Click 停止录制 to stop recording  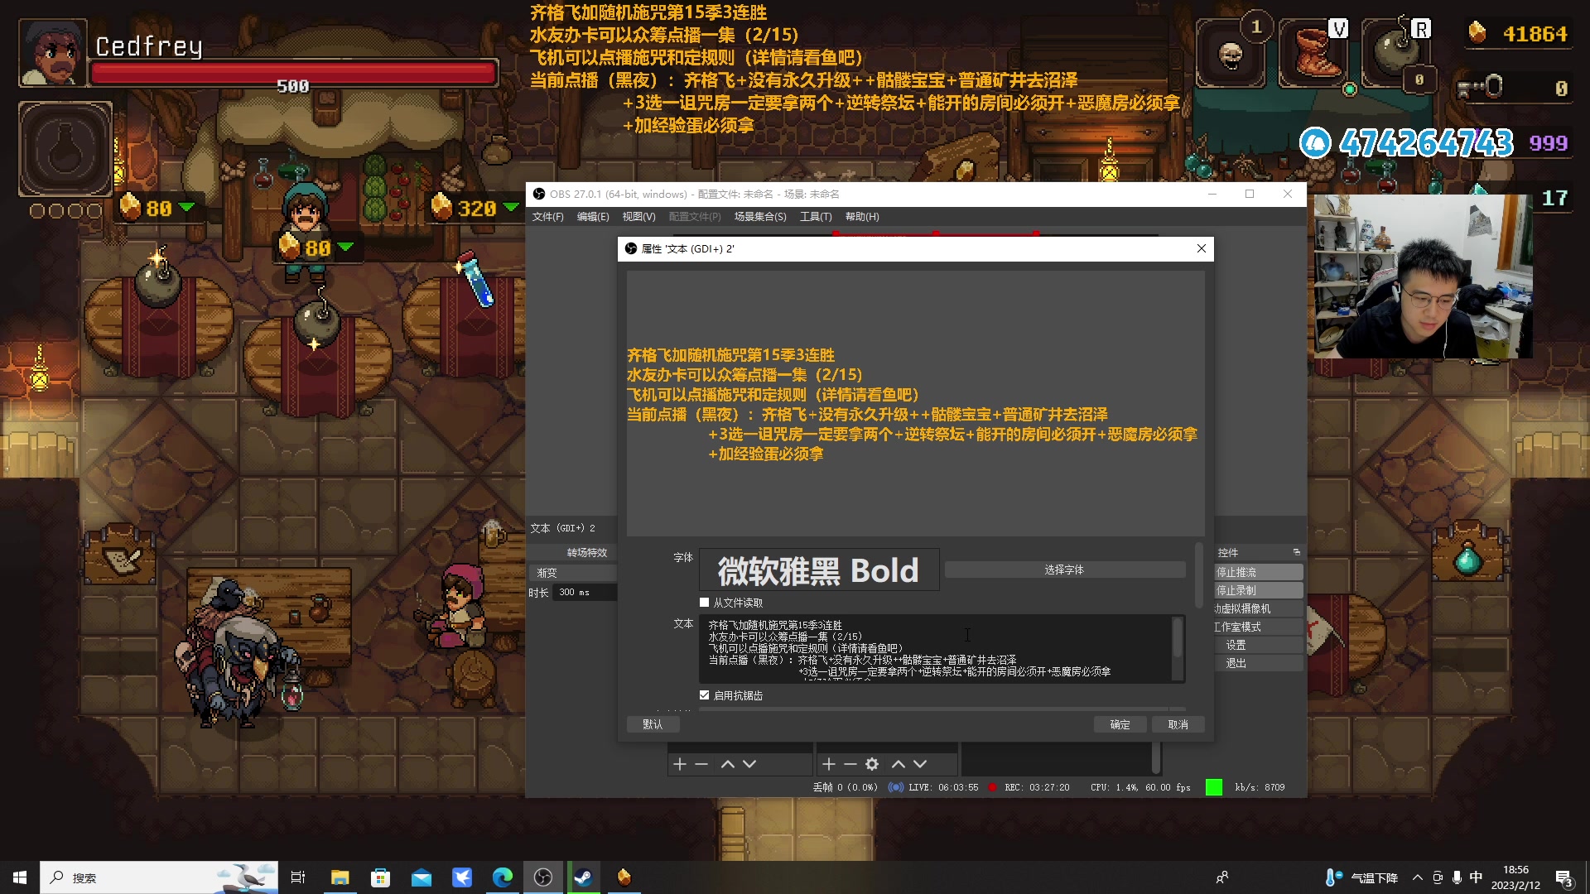coord(1258,591)
